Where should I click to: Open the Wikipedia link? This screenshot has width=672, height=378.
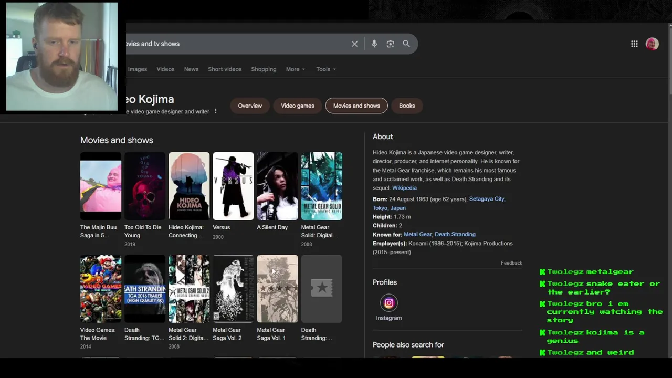(404, 188)
